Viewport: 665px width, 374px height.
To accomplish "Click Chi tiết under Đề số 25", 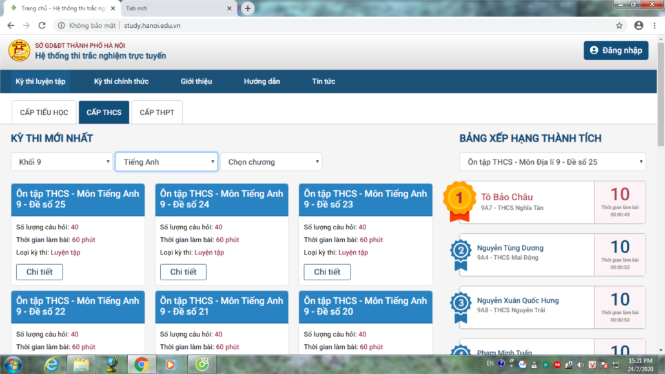I will (39, 272).
